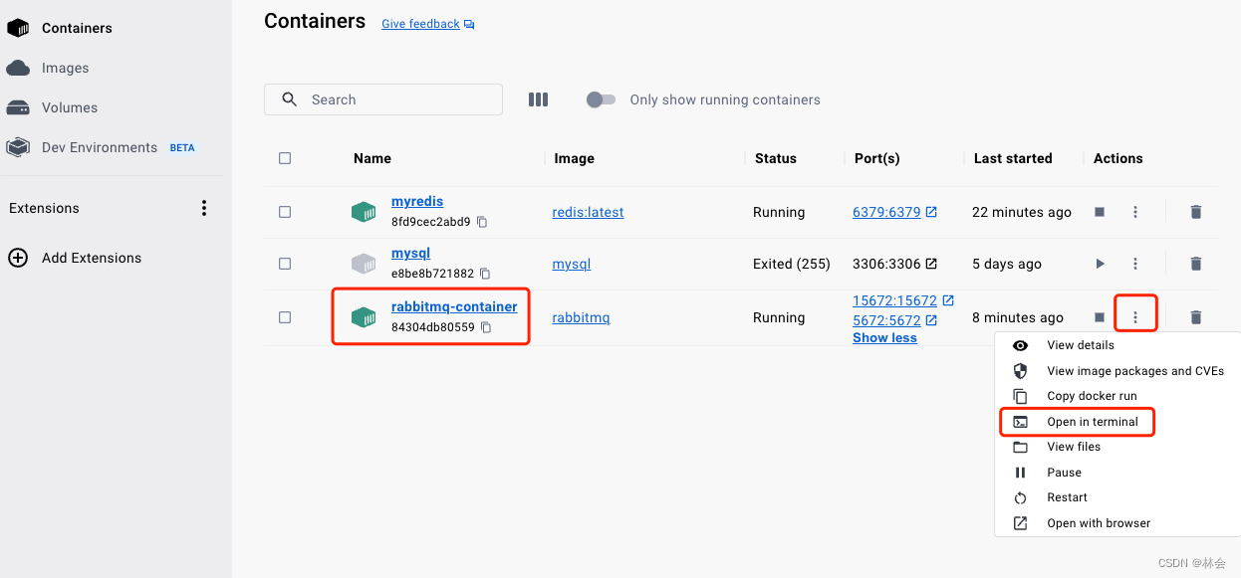Copy the rabbitmq-container ID

click(x=486, y=327)
